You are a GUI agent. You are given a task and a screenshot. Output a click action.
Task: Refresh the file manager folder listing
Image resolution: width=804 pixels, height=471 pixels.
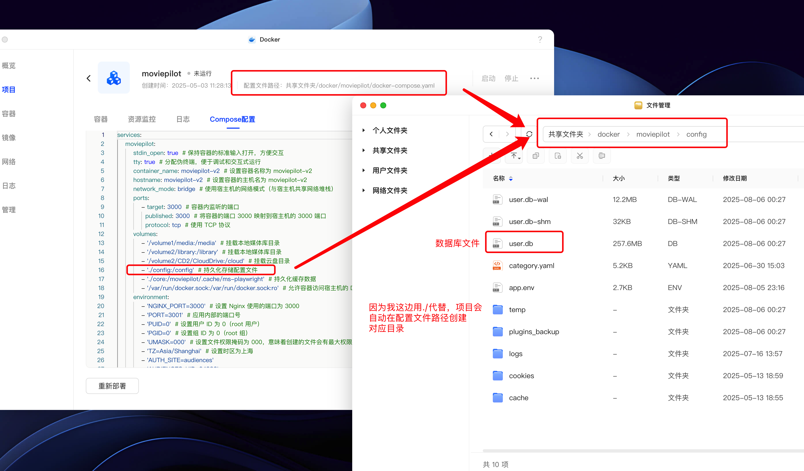pyautogui.click(x=529, y=134)
